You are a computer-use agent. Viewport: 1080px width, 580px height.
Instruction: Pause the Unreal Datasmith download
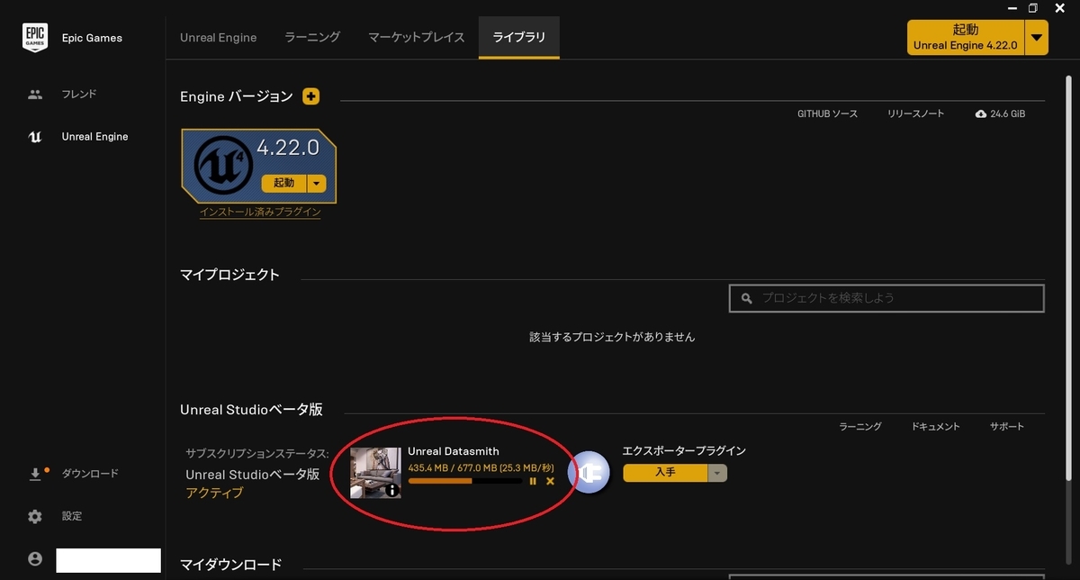point(533,481)
